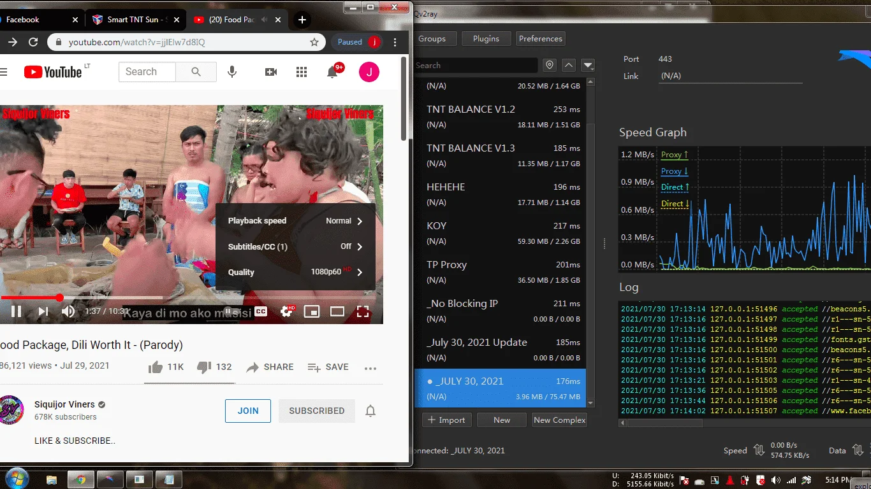Select _No Blocking IP connection

(x=501, y=311)
